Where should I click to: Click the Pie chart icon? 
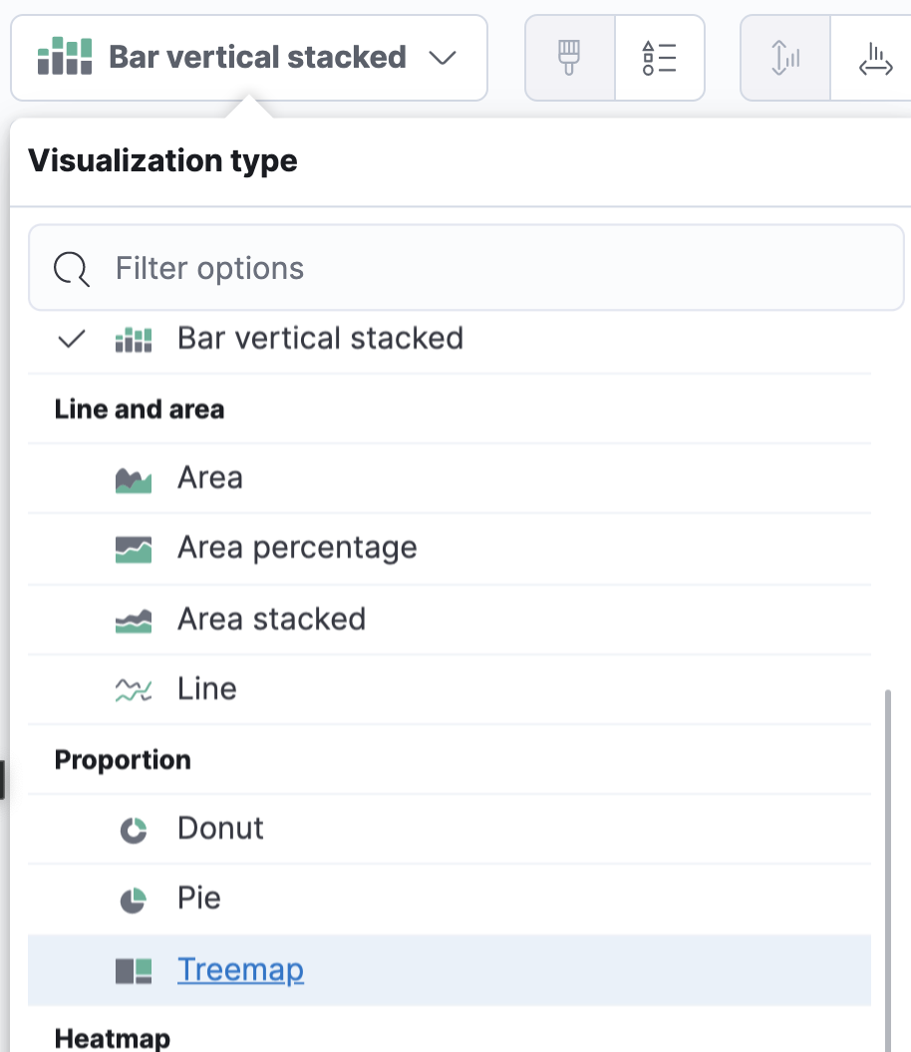click(x=134, y=900)
